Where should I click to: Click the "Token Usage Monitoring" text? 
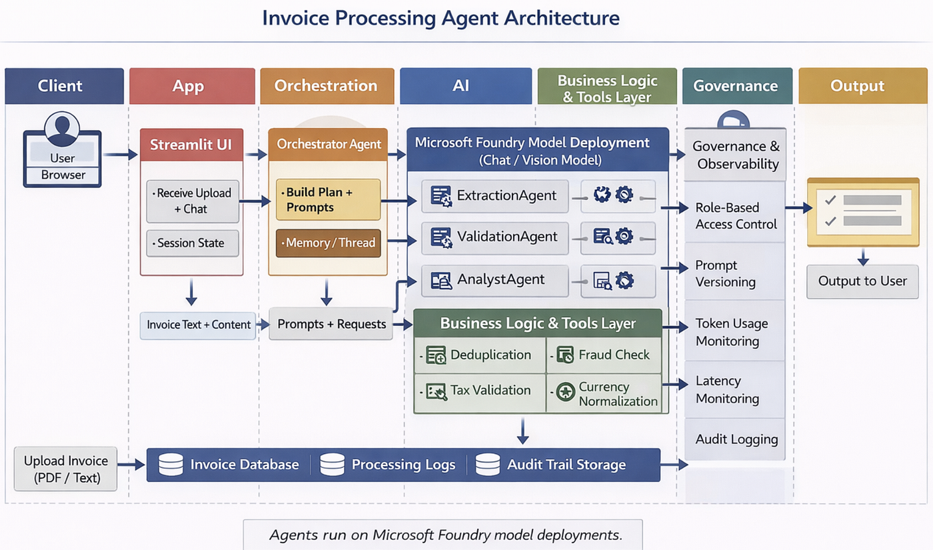coord(732,332)
